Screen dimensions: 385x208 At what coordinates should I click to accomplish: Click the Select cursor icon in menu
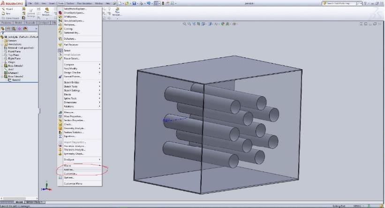(60, 50)
